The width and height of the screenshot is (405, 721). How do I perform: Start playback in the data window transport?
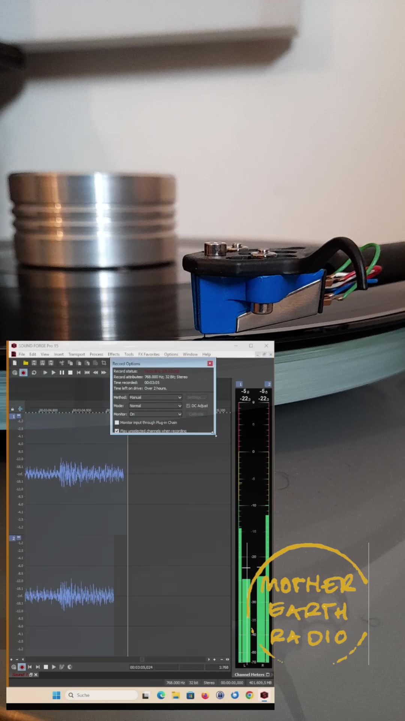point(54,667)
